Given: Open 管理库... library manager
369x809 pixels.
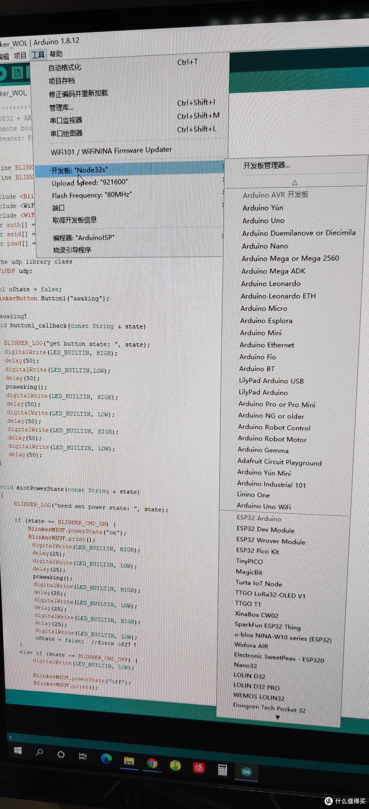Looking at the screenshot, I should point(61,108).
